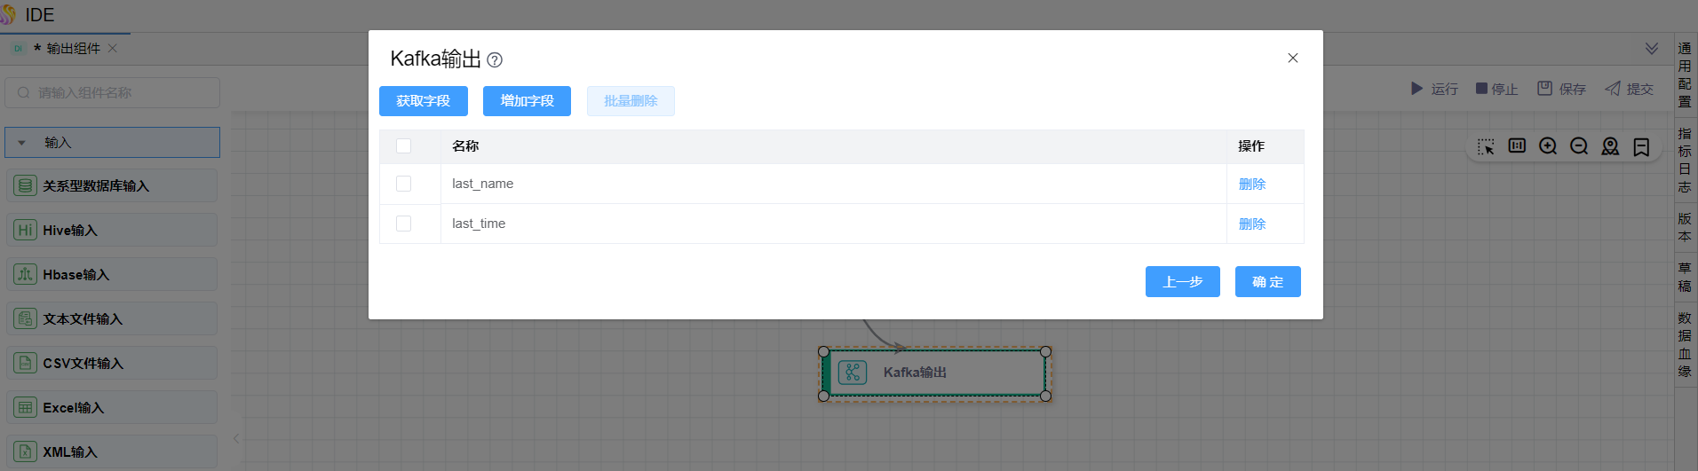Expand the double-chevron dropdown at top right
This screenshot has height=471, width=1698.
click(x=1651, y=49)
